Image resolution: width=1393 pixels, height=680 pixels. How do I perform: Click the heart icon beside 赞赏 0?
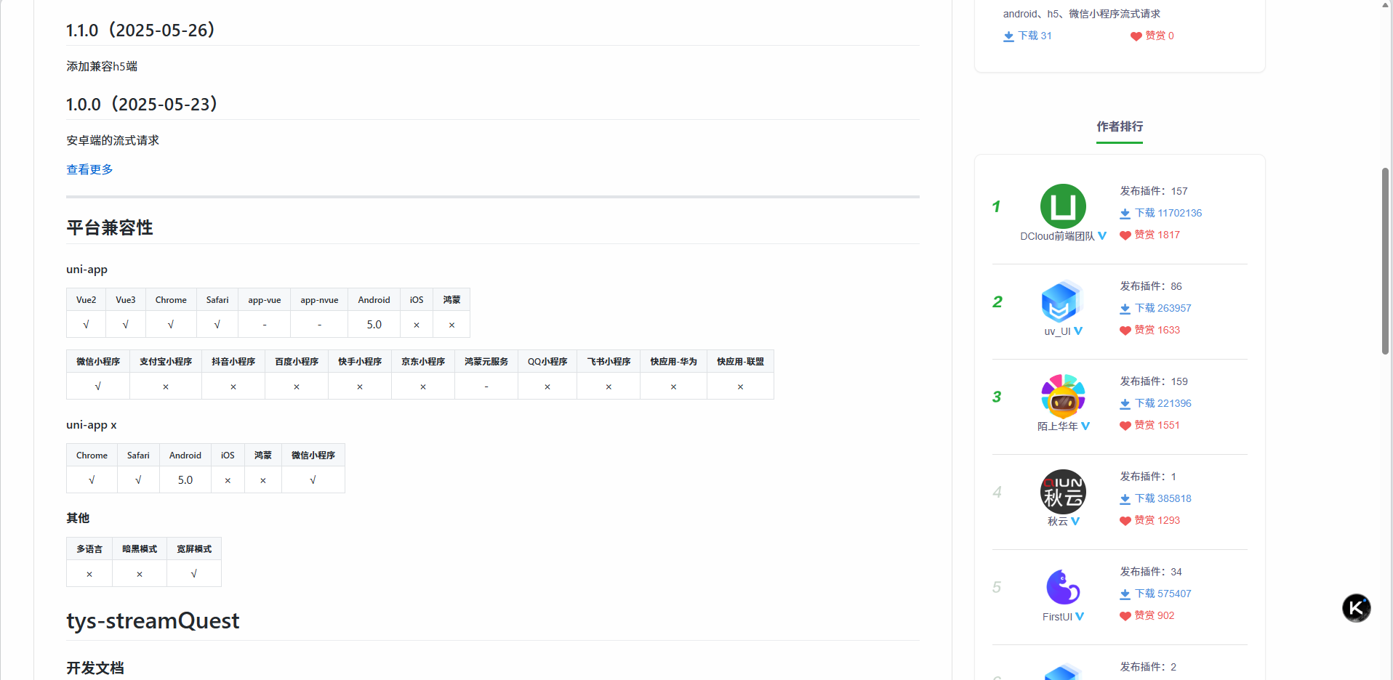point(1136,36)
